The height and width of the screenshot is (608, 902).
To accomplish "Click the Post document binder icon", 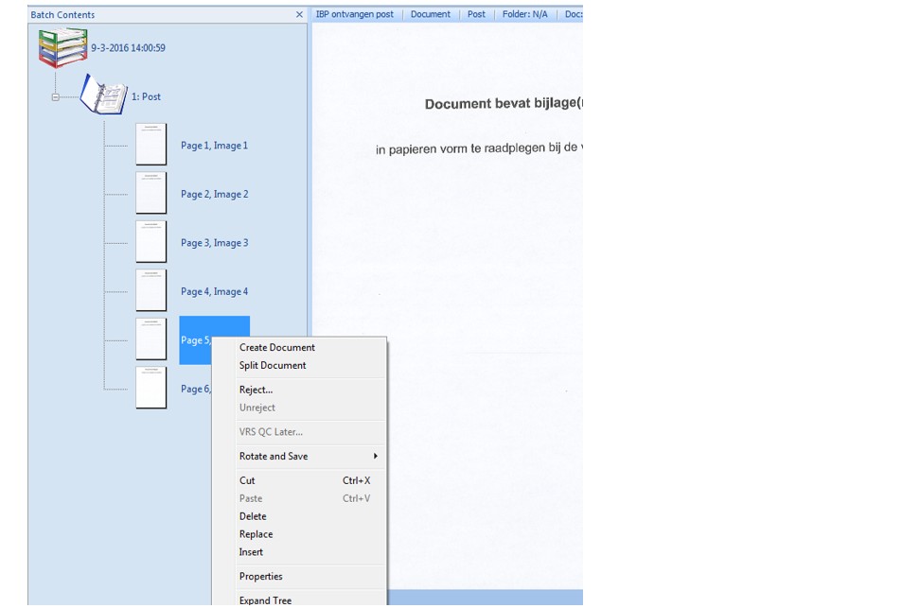I will (103, 96).
